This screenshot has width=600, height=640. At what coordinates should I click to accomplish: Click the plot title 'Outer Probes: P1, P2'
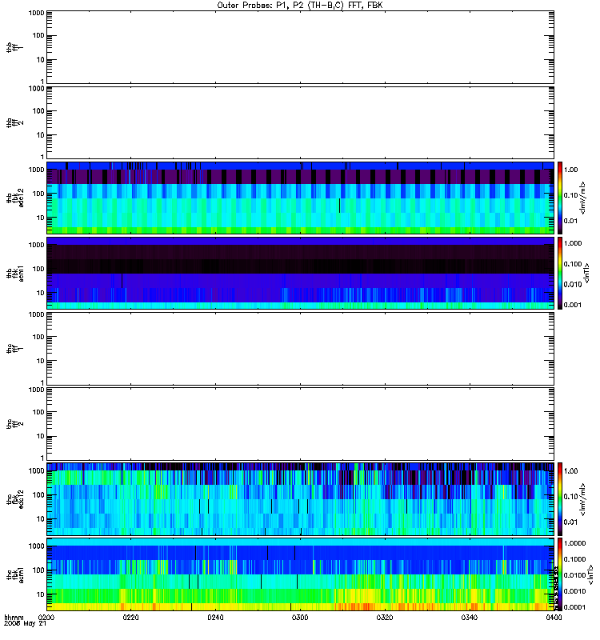pyautogui.click(x=300, y=5)
